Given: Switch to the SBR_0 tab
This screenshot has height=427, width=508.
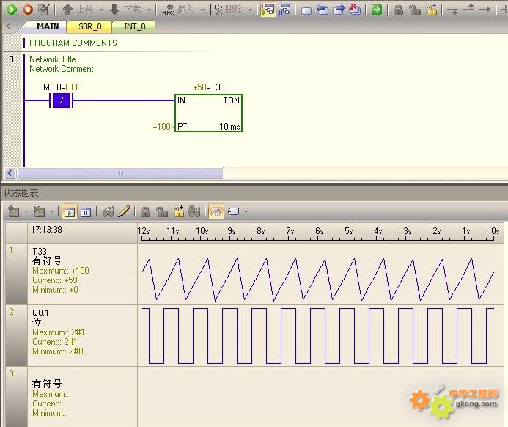Looking at the screenshot, I should point(89,26).
